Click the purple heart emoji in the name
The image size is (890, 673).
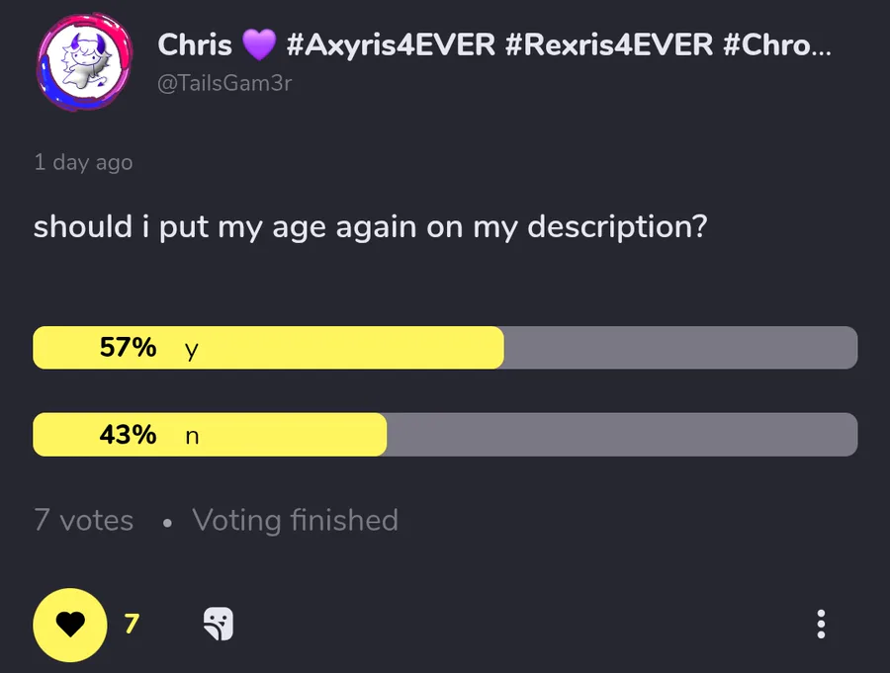259,44
